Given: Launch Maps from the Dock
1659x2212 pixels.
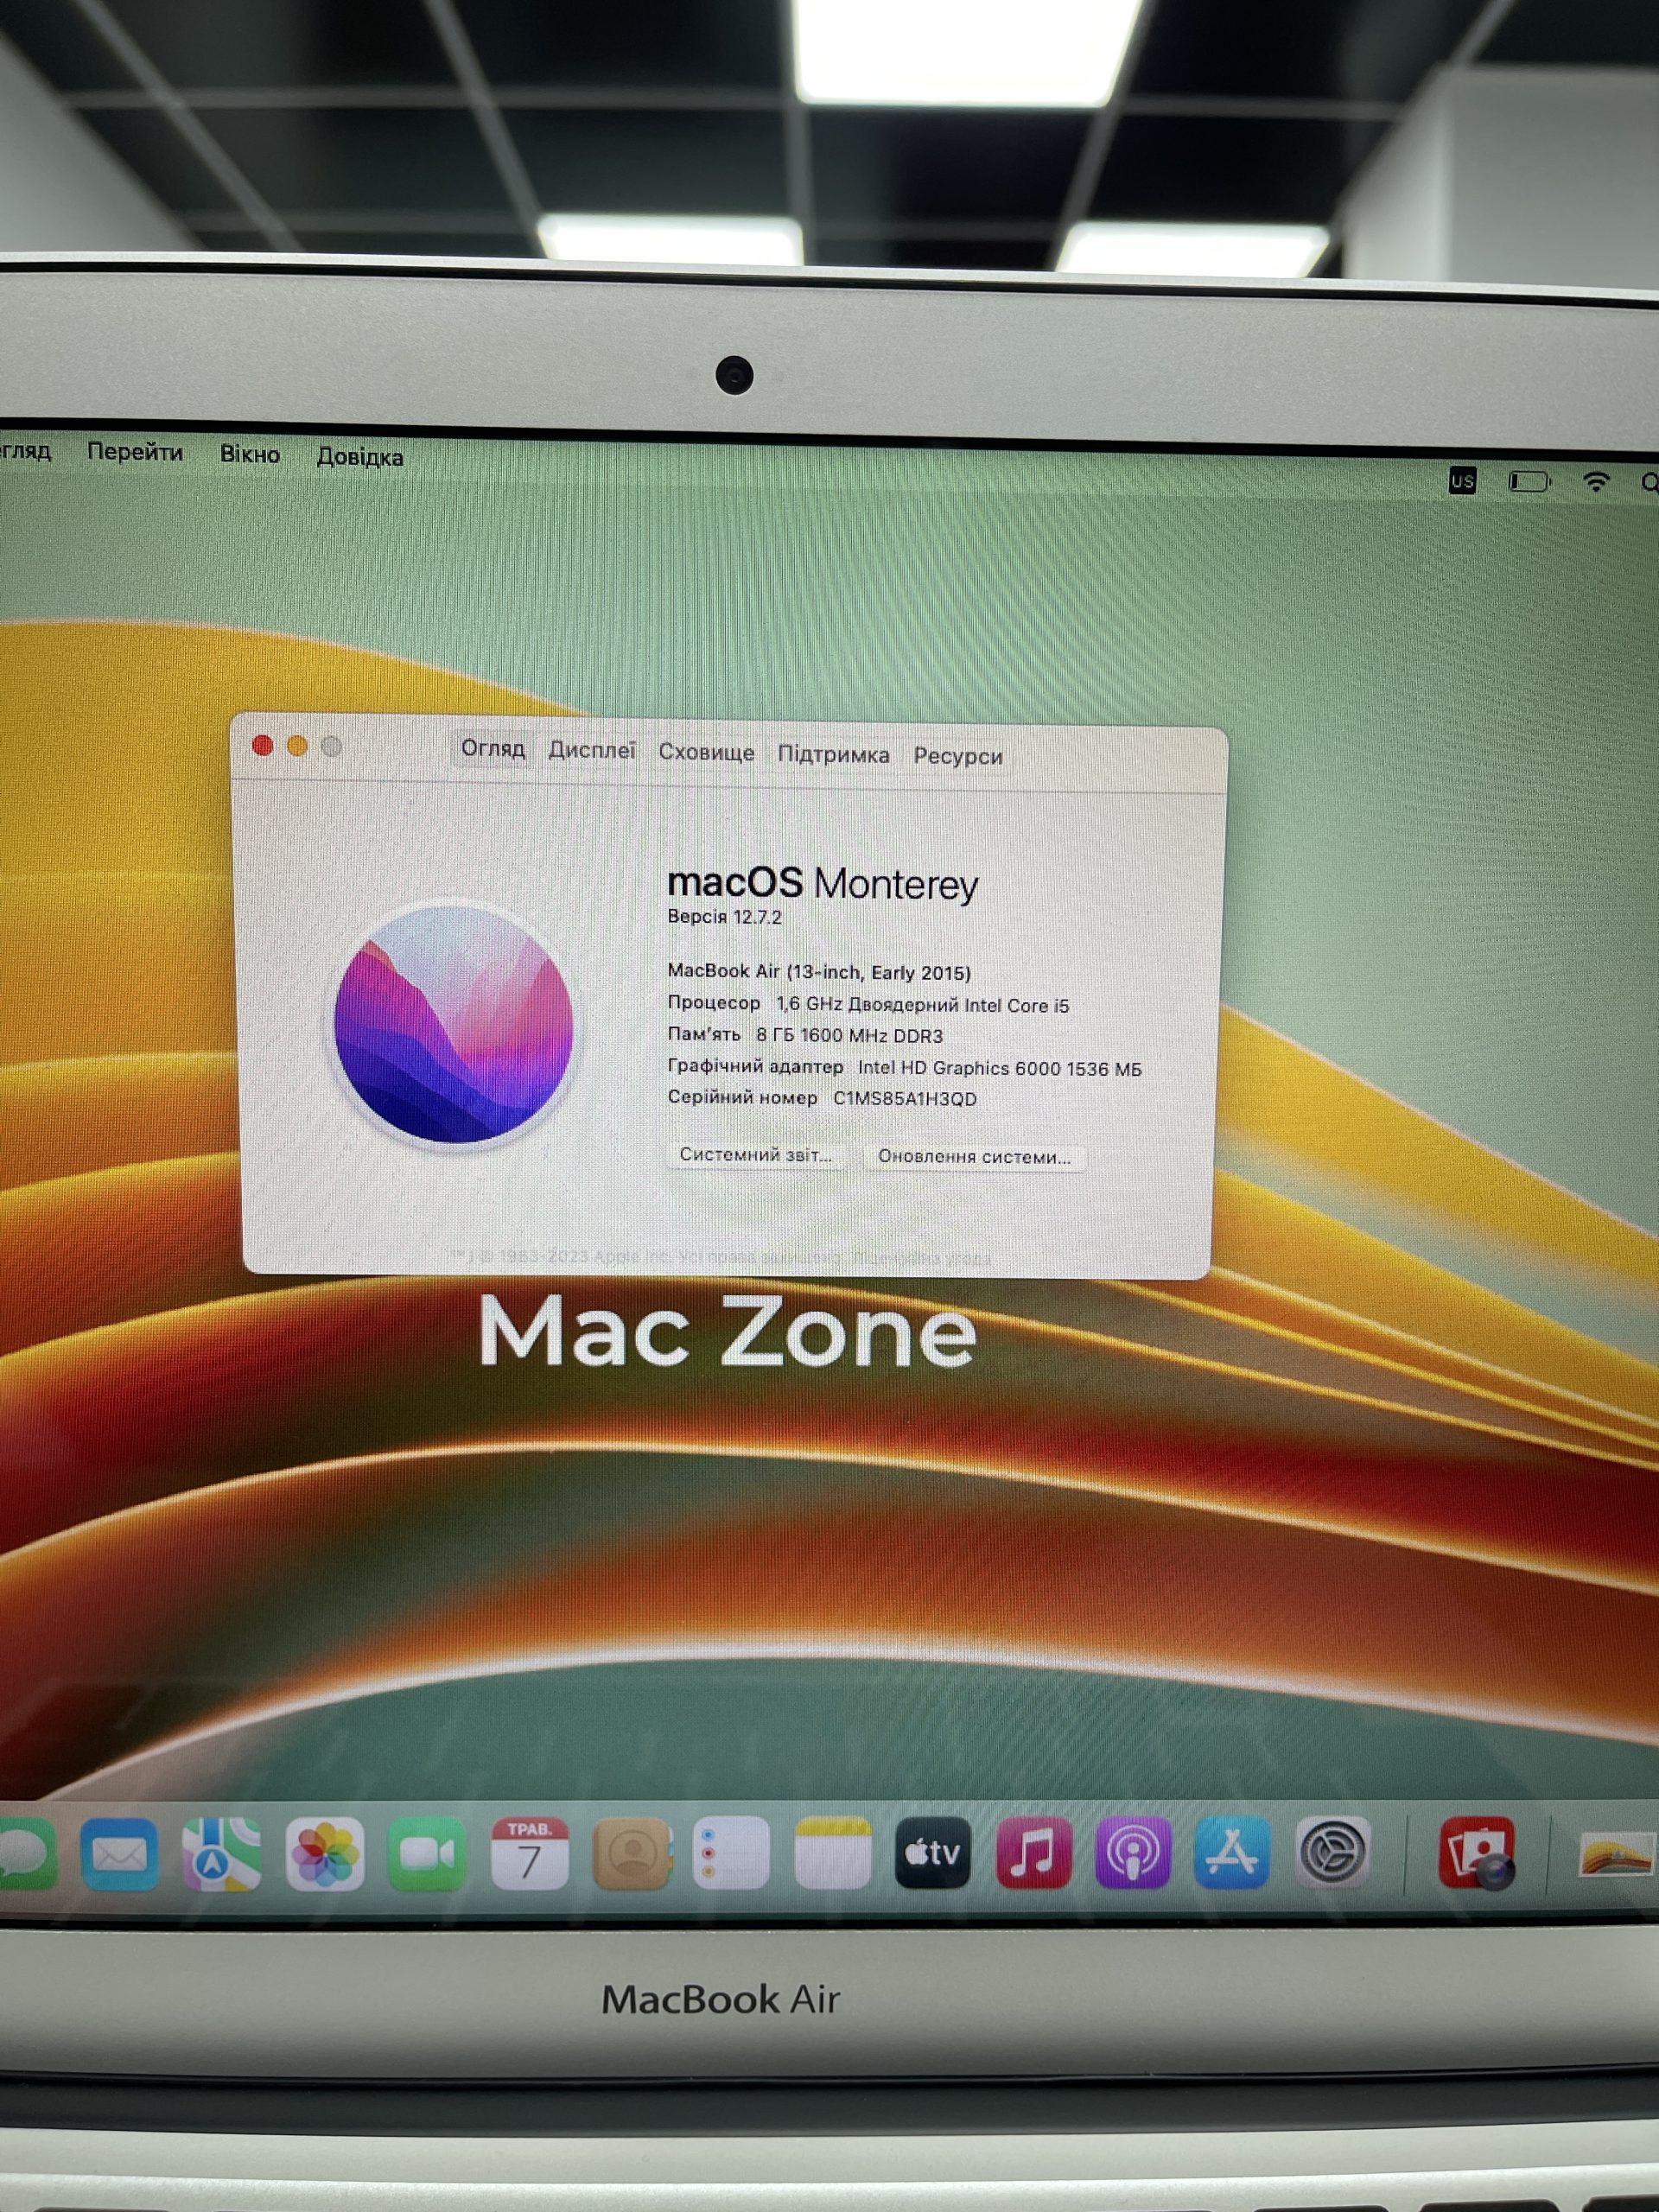Looking at the screenshot, I should point(221,1855).
